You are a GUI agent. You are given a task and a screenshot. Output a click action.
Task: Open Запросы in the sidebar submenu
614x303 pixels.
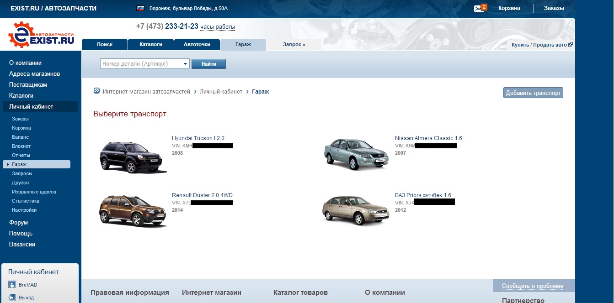coord(22,173)
